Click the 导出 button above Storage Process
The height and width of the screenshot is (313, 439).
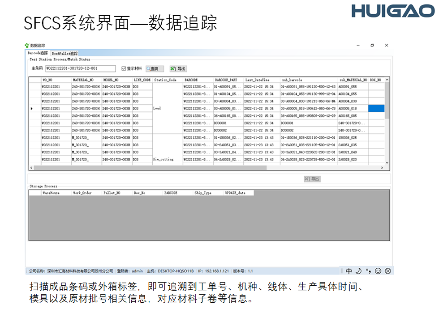pos(312,178)
